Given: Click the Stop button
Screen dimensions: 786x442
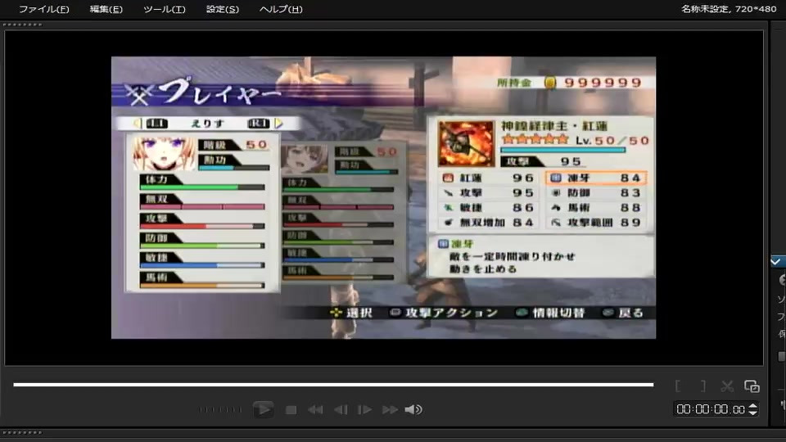Looking at the screenshot, I should (291, 410).
